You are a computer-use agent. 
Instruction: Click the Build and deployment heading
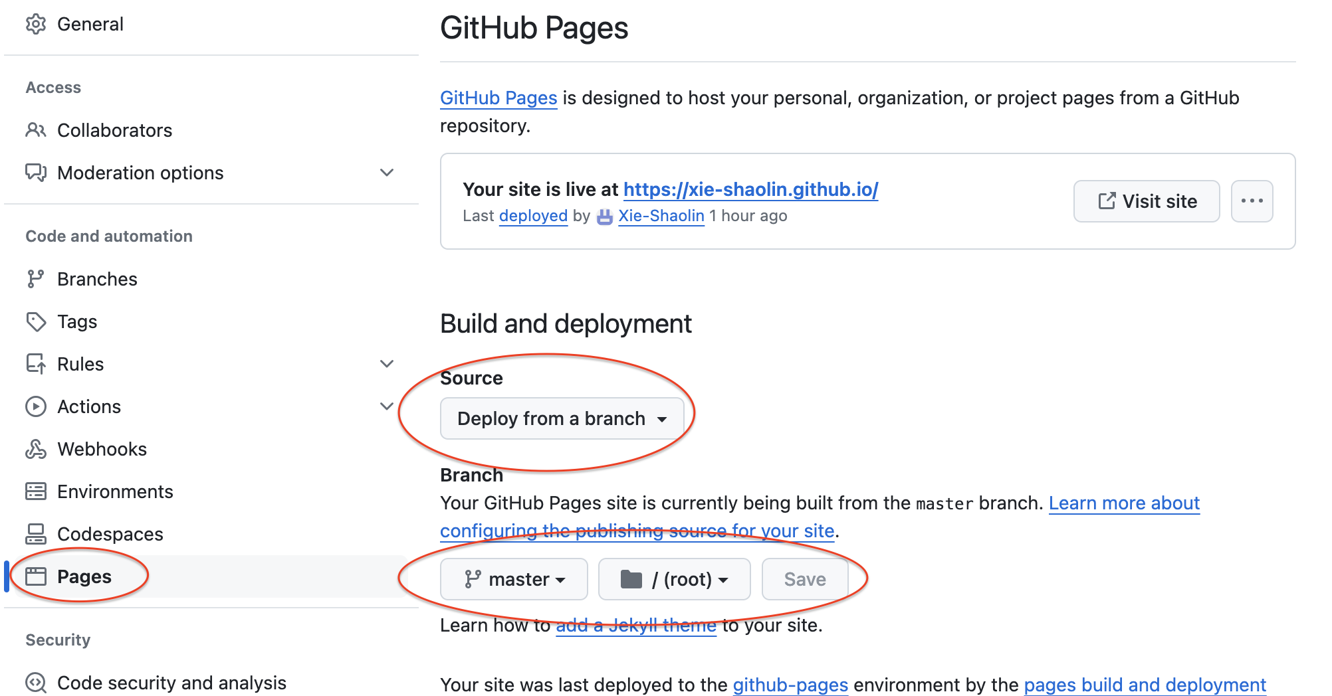tap(566, 323)
